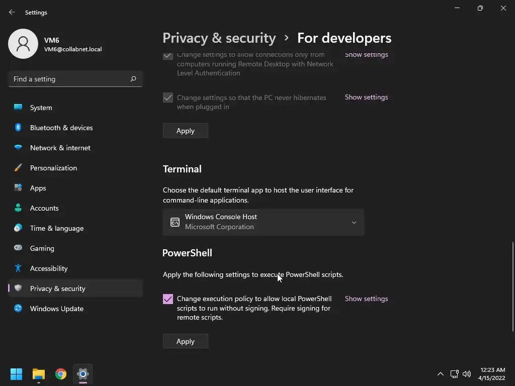The width and height of the screenshot is (515, 386).
Task: Click the Gaming controller icon
Action: [x=18, y=248]
